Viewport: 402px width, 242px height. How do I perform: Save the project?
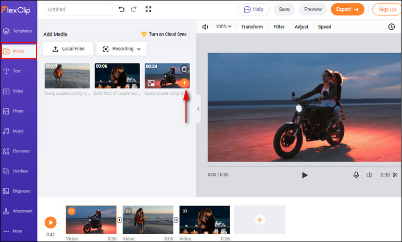coord(284,9)
